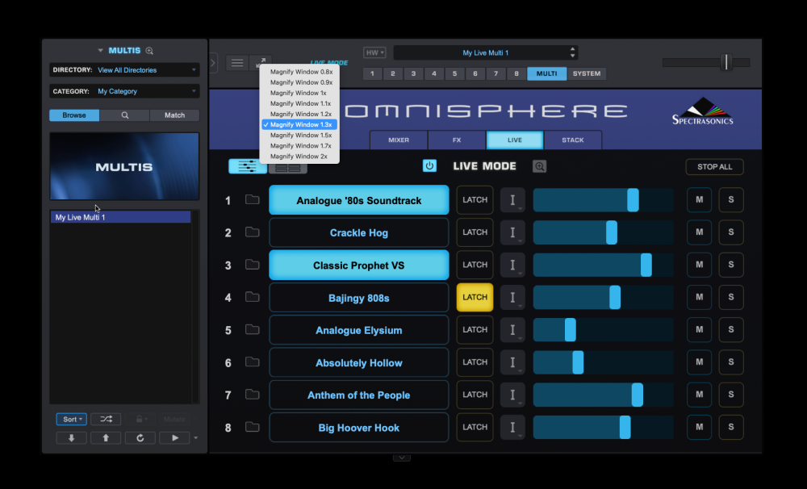The image size is (807, 489).
Task: Open the DIRECTORY View All Directories dropdown
Action: pyautogui.click(x=124, y=70)
